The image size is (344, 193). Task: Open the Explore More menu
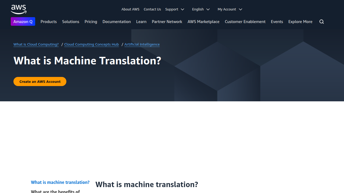(300, 22)
